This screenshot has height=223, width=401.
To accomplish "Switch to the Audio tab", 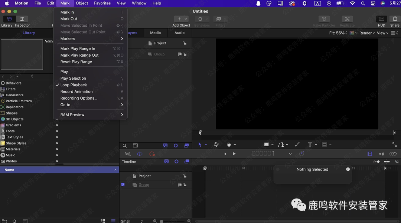I will click(179, 33).
